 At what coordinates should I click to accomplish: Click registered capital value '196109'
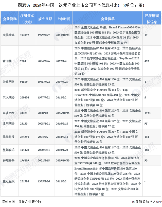[24, 160]
